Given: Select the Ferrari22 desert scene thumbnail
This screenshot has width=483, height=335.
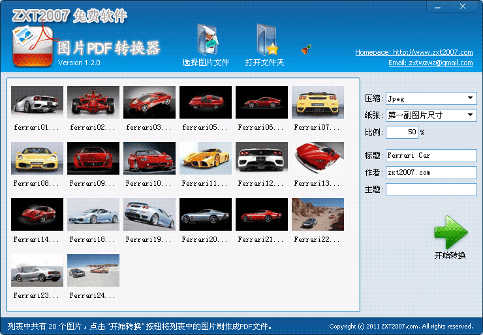Looking at the screenshot, I should tap(318, 214).
